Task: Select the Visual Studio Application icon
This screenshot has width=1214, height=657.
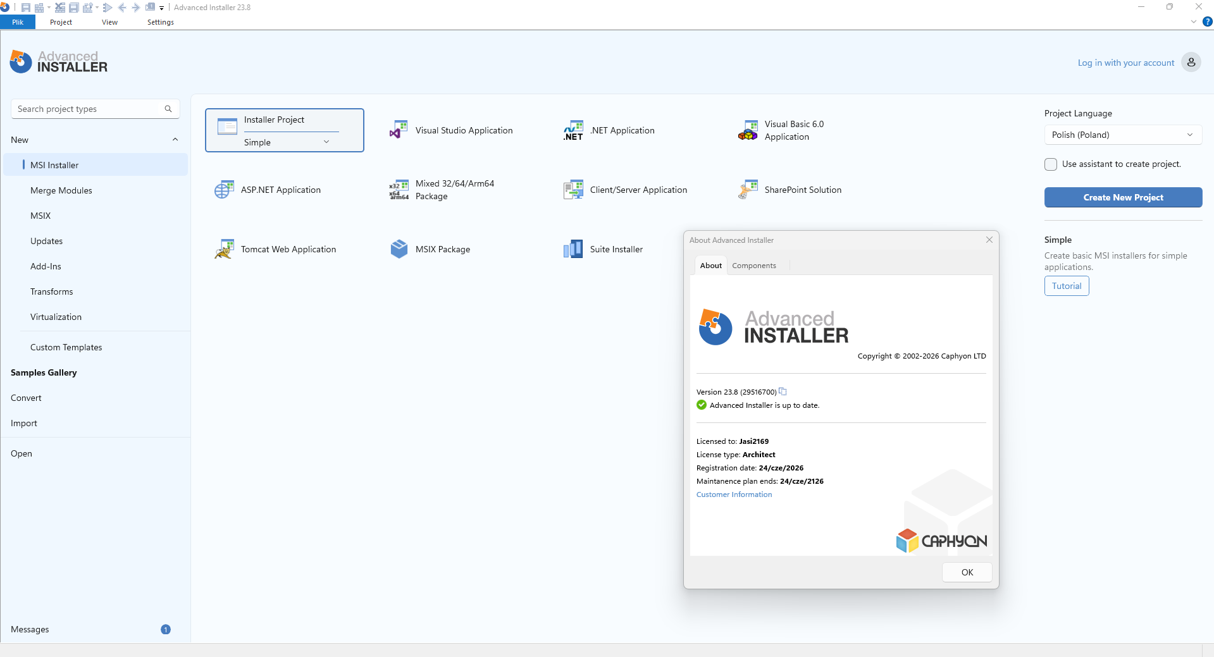Action: tap(399, 130)
